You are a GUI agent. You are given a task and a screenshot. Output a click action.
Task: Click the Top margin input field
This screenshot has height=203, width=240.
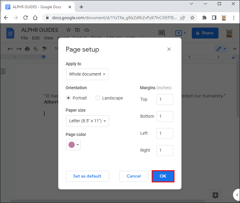(x=165, y=99)
